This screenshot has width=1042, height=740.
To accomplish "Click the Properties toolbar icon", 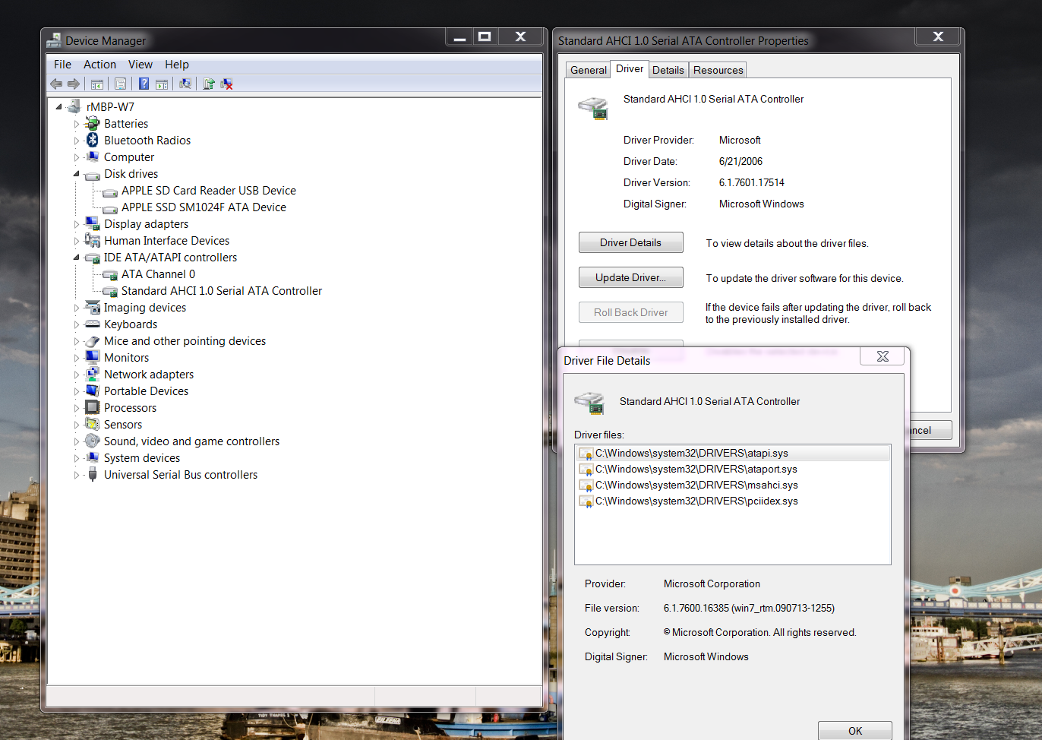I will (x=120, y=84).
